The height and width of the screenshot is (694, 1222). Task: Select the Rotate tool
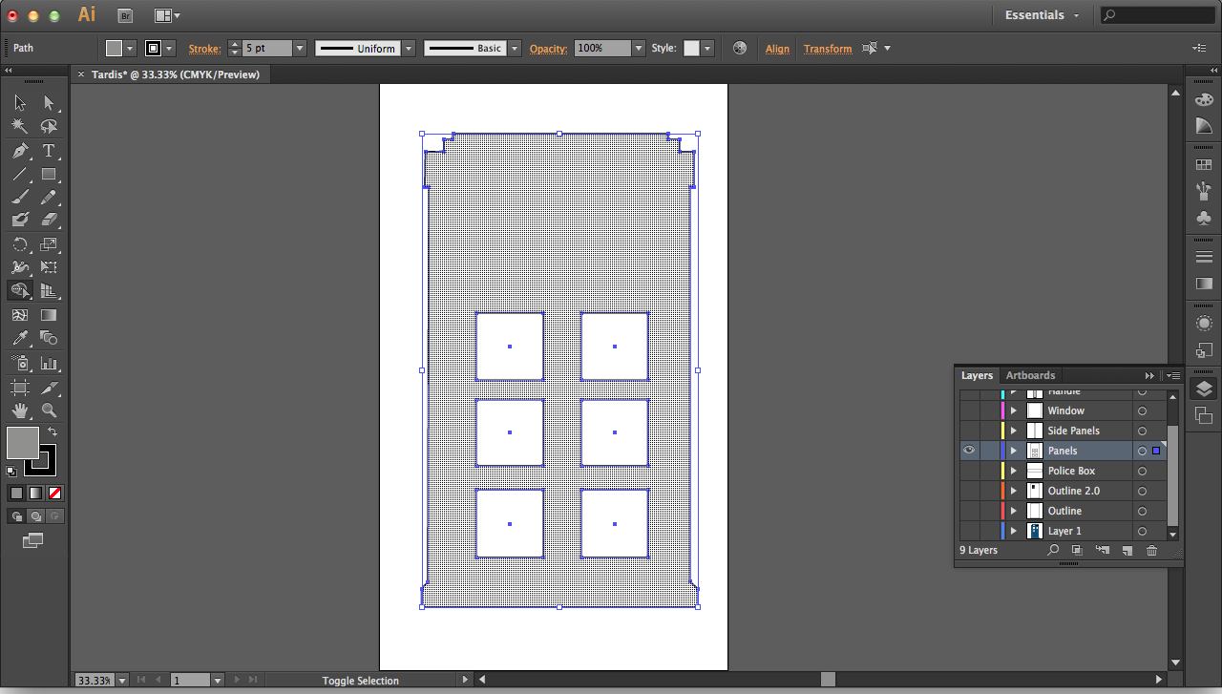coord(20,244)
